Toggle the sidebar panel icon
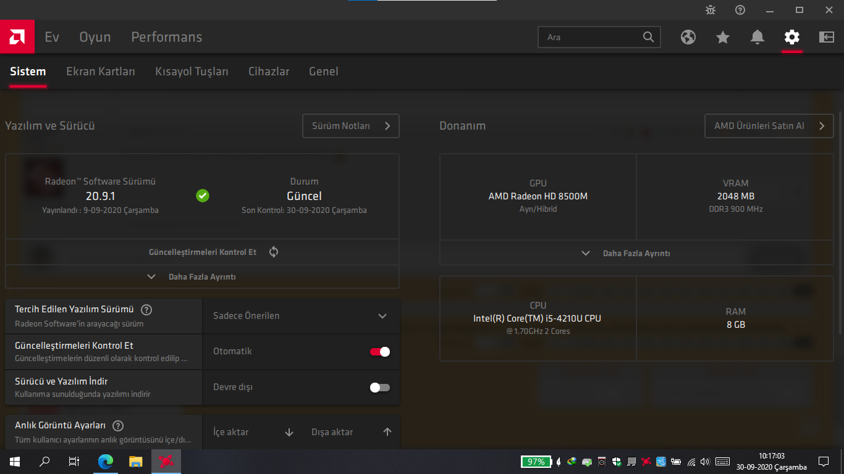 coord(827,37)
